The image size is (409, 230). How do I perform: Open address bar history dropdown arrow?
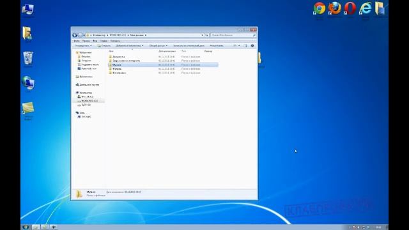point(202,35)
